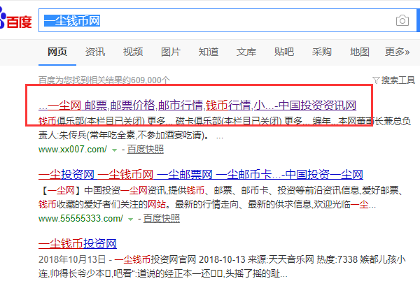420x281 pixels.
Task: Select the 网页 tab
Action: pyautogui.click(x=57, y=52)
